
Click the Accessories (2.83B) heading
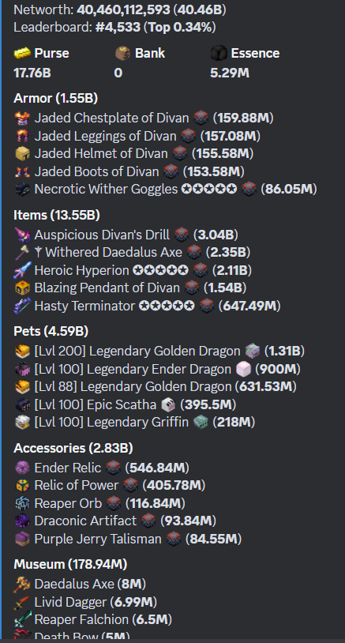tap(73, 448)
